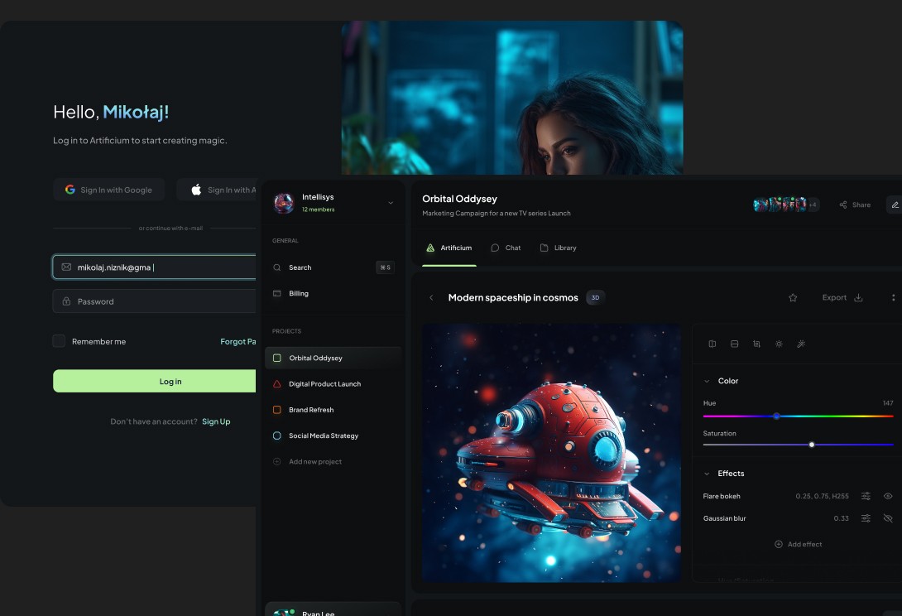Viewport: 902px width, 616px height.
Task: Click the Share label in the header
Action: (861, 205)
